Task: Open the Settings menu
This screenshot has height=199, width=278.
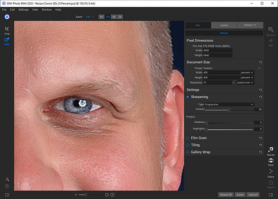Action: point(23,10)
